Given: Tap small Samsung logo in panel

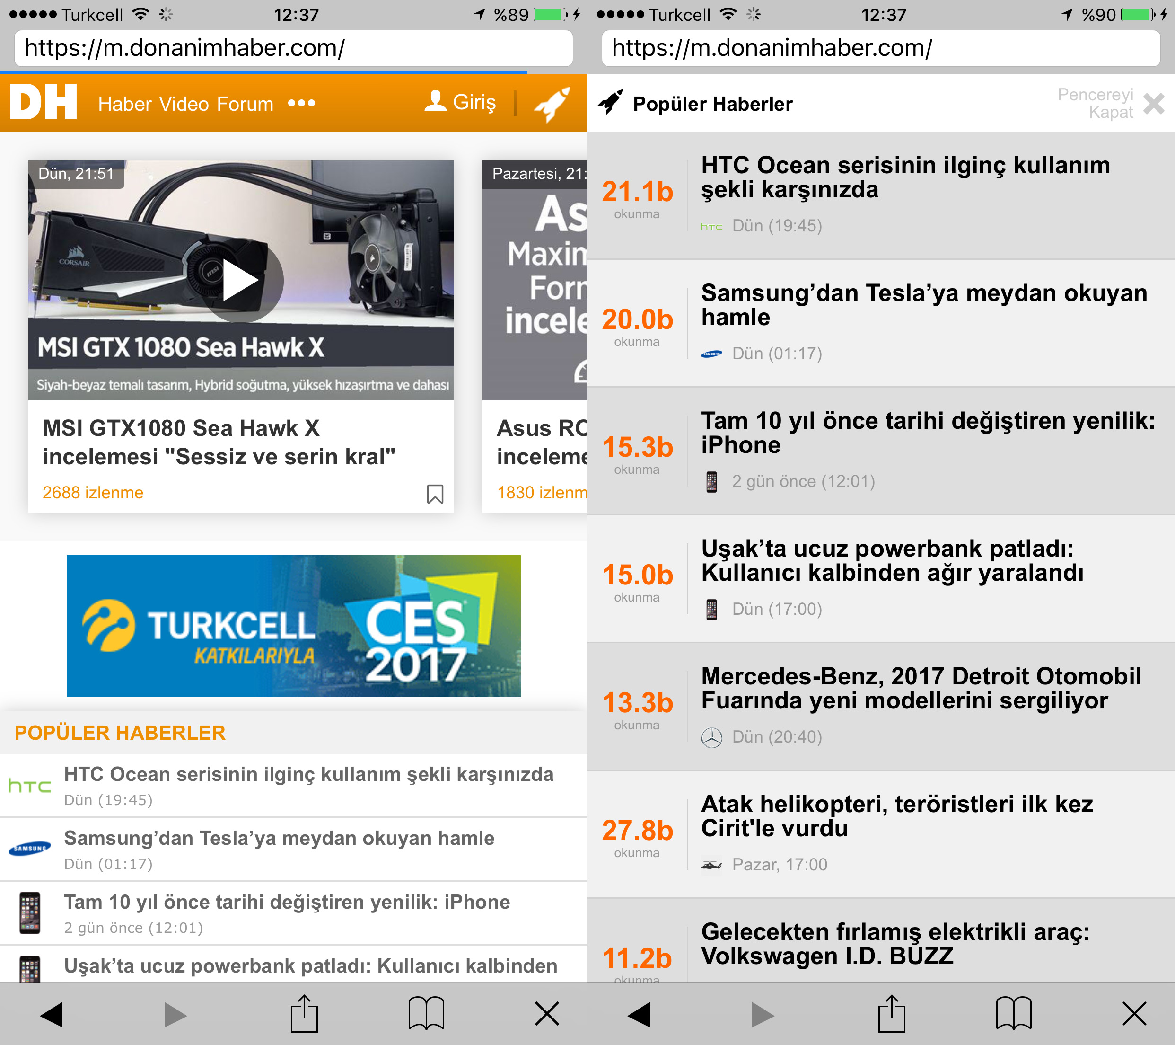Looking at the screenshot, I should pos(711,354).
